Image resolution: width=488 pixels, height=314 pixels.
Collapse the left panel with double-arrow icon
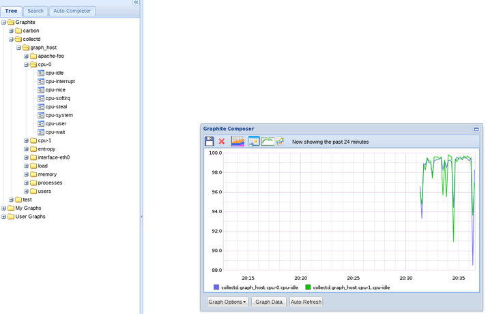[x=136, y=3]
